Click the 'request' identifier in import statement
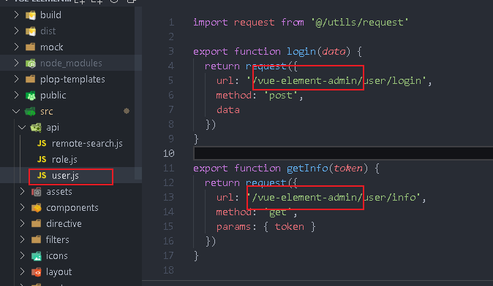Image resolution: width=493 pixels, height=286 pixels. point(254,23)
